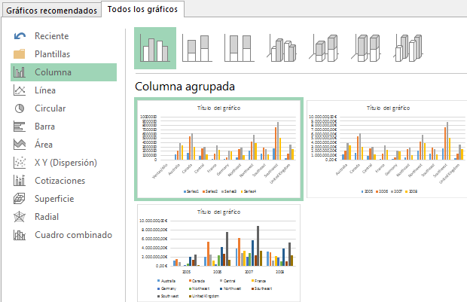
Task: Pick the bottom chart preview grouped by year
Action: tap(217, 252)
